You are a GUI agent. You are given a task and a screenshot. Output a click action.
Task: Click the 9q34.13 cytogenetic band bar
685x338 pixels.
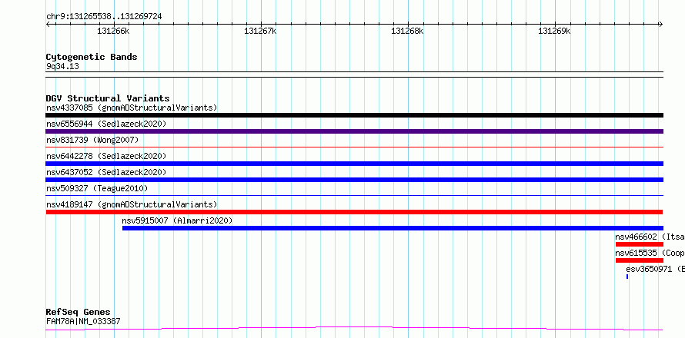(354, 75)
